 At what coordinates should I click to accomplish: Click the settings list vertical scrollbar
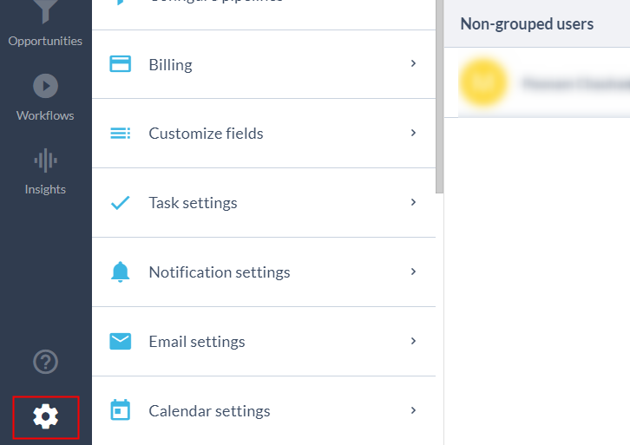pyautogui.click(x=440, y=95)
